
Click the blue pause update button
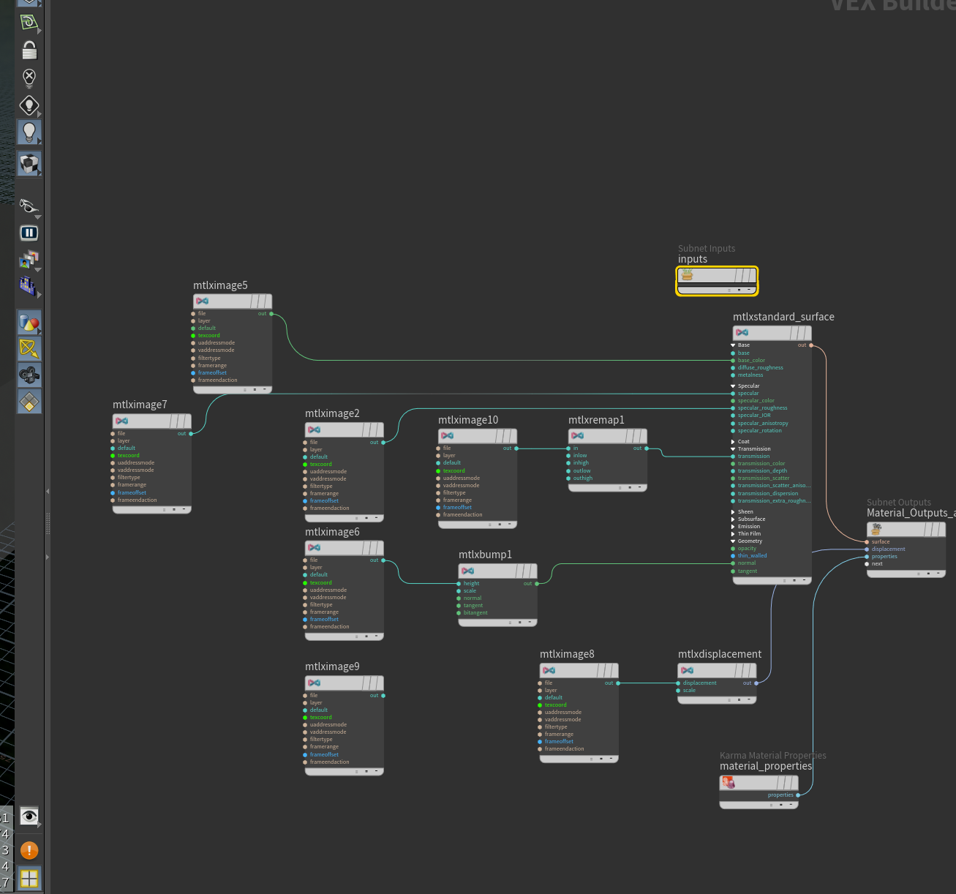pos(29,233)
